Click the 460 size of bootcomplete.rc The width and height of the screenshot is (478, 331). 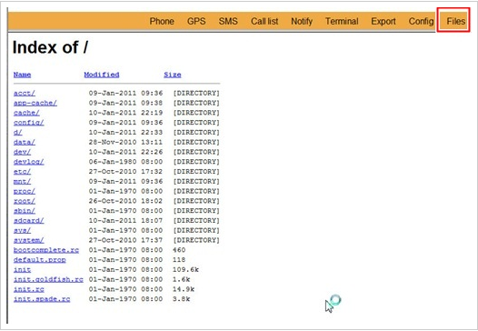179,250
